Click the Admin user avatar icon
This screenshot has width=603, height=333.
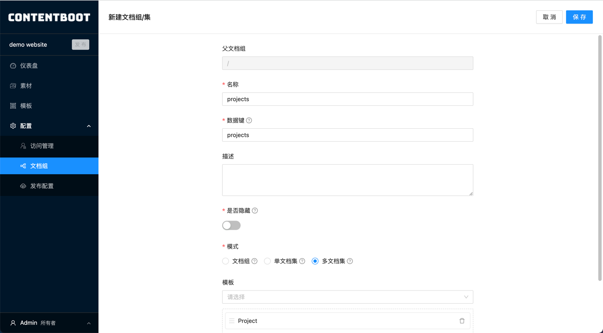coord(13,323)
